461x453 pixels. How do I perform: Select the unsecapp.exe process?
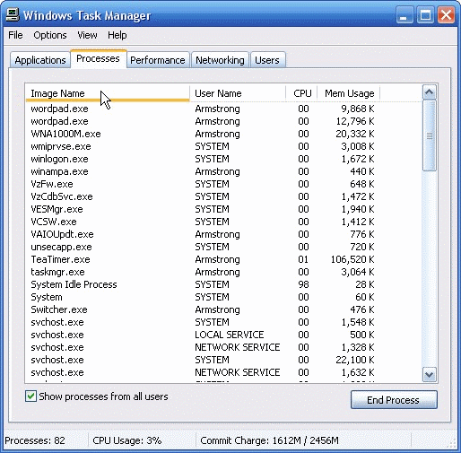click(x=224, y=247)
